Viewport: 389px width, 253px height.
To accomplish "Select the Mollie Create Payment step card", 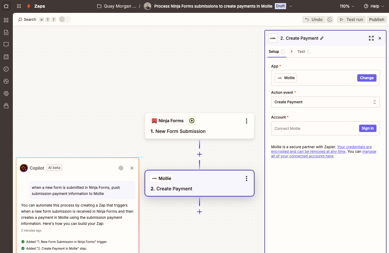I will point(199,183).
